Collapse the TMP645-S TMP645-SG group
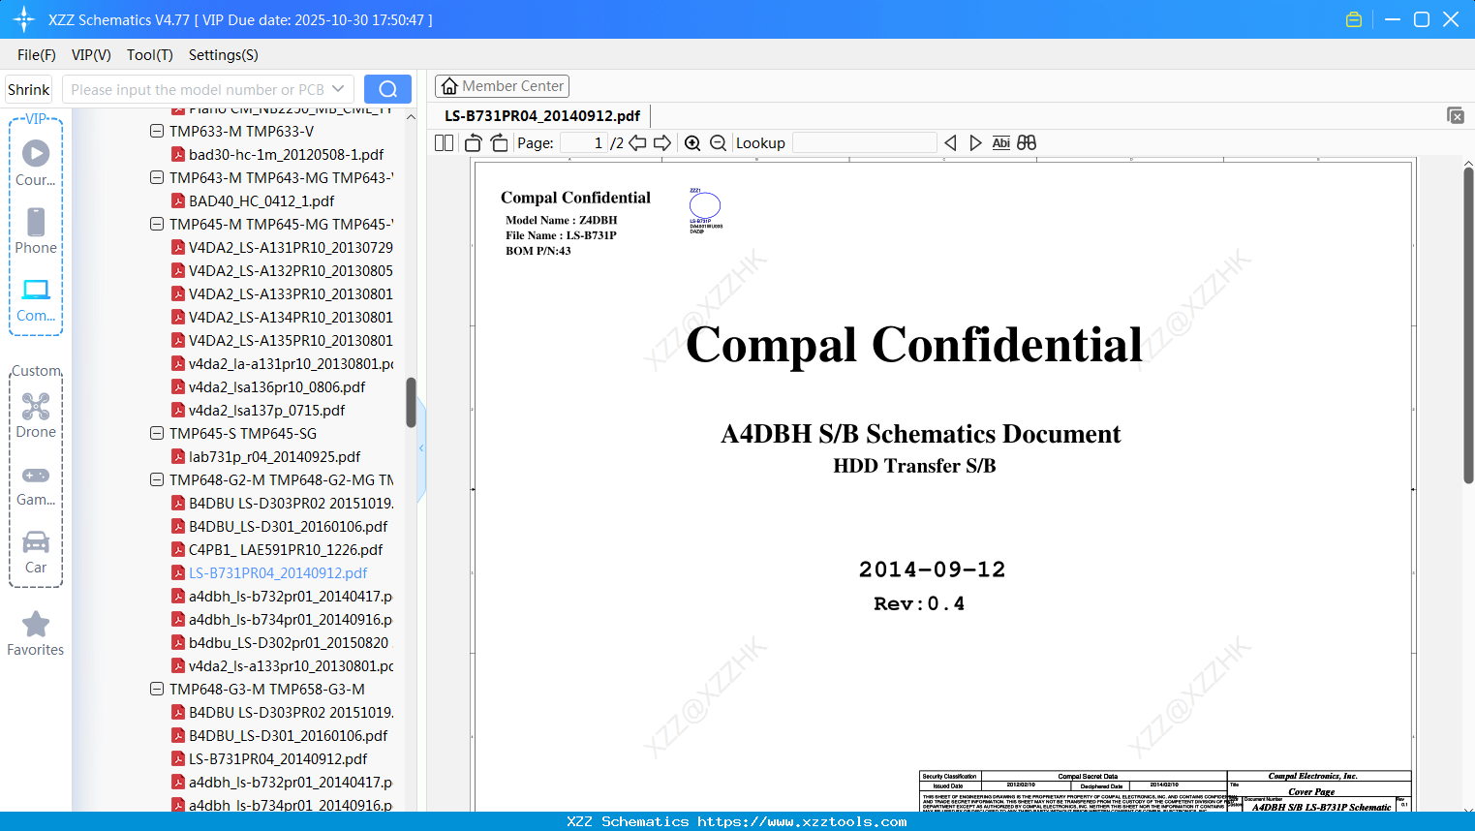 (157, 433)
